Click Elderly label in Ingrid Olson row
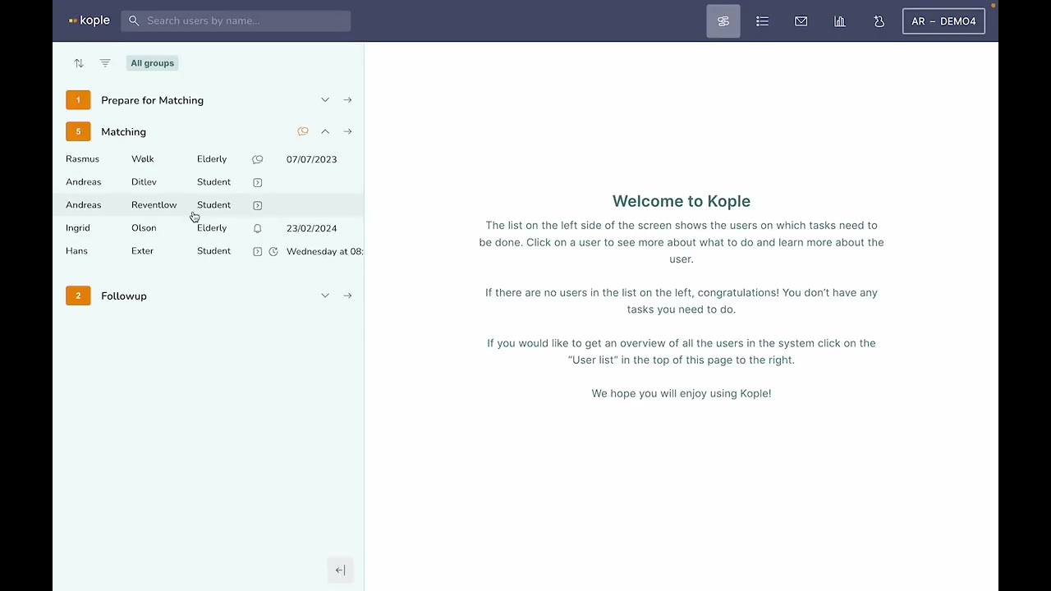Viewport: 1051px width, 591px height. coord(212,228)
